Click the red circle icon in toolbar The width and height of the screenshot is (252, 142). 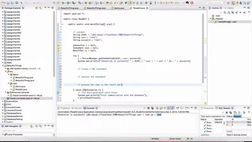[192, 3]
